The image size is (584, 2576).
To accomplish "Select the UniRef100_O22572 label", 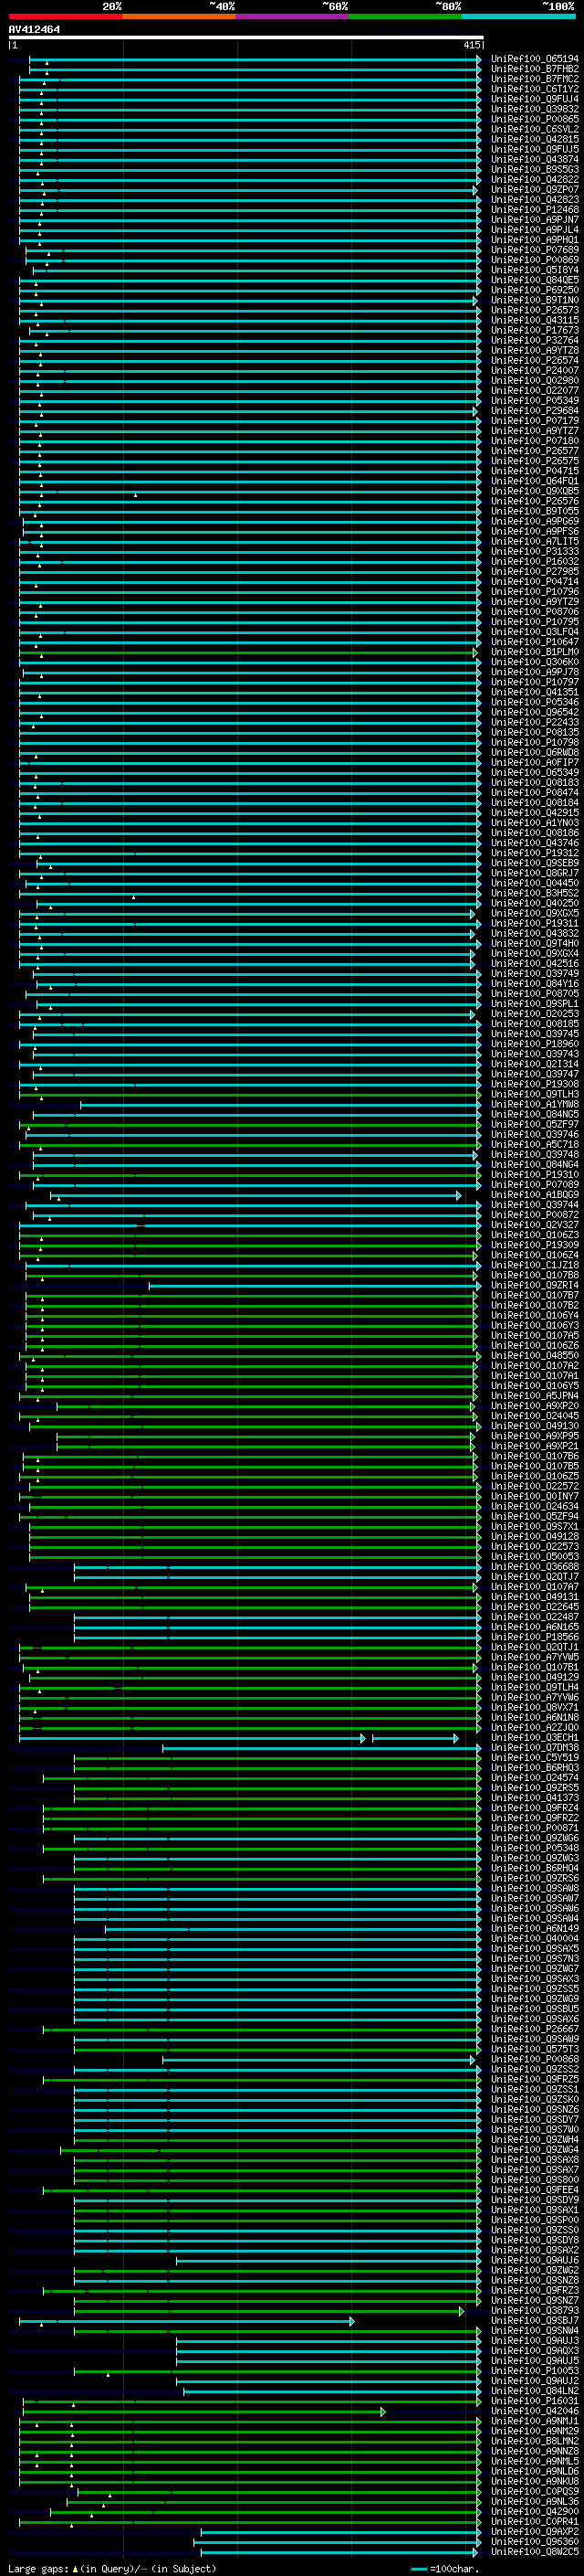I will click(x=534, y=1486).
